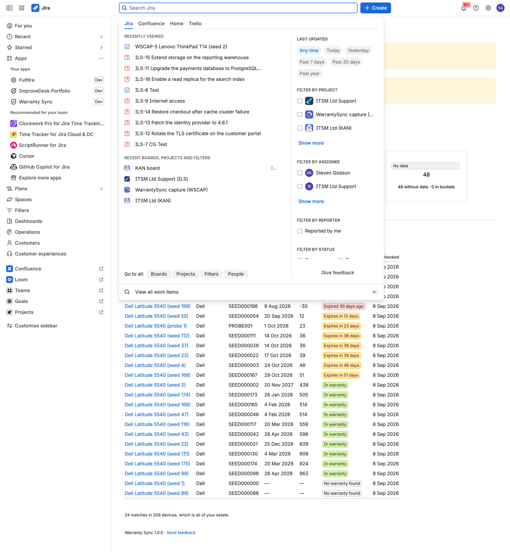Open the settings gear icon
The image size is (510, 552).
(488, 8)
